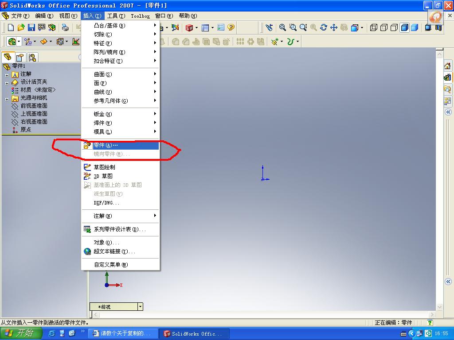Viewport: 454px width, 340px height.
Task: Select 零件(A)... menu entry
Action: pos(121,145)
